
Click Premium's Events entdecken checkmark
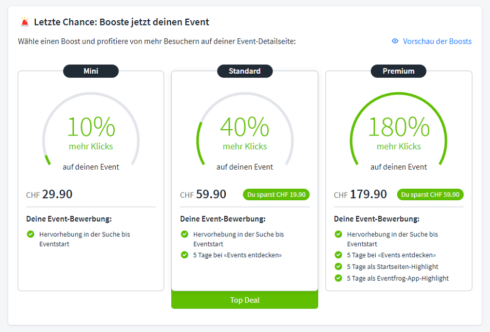pos(338,255)
